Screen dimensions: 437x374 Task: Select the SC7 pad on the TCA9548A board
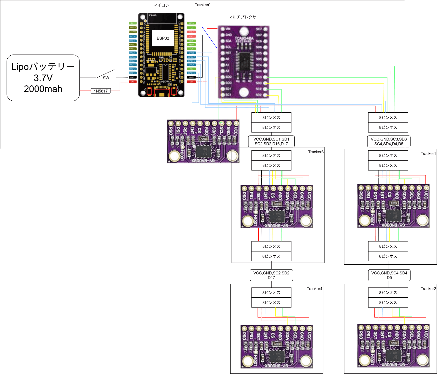click(x=265, y=29)
